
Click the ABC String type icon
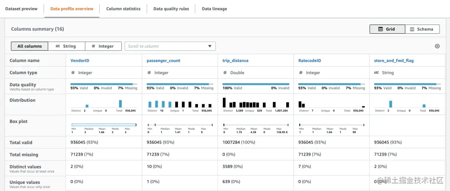[57, 46]
